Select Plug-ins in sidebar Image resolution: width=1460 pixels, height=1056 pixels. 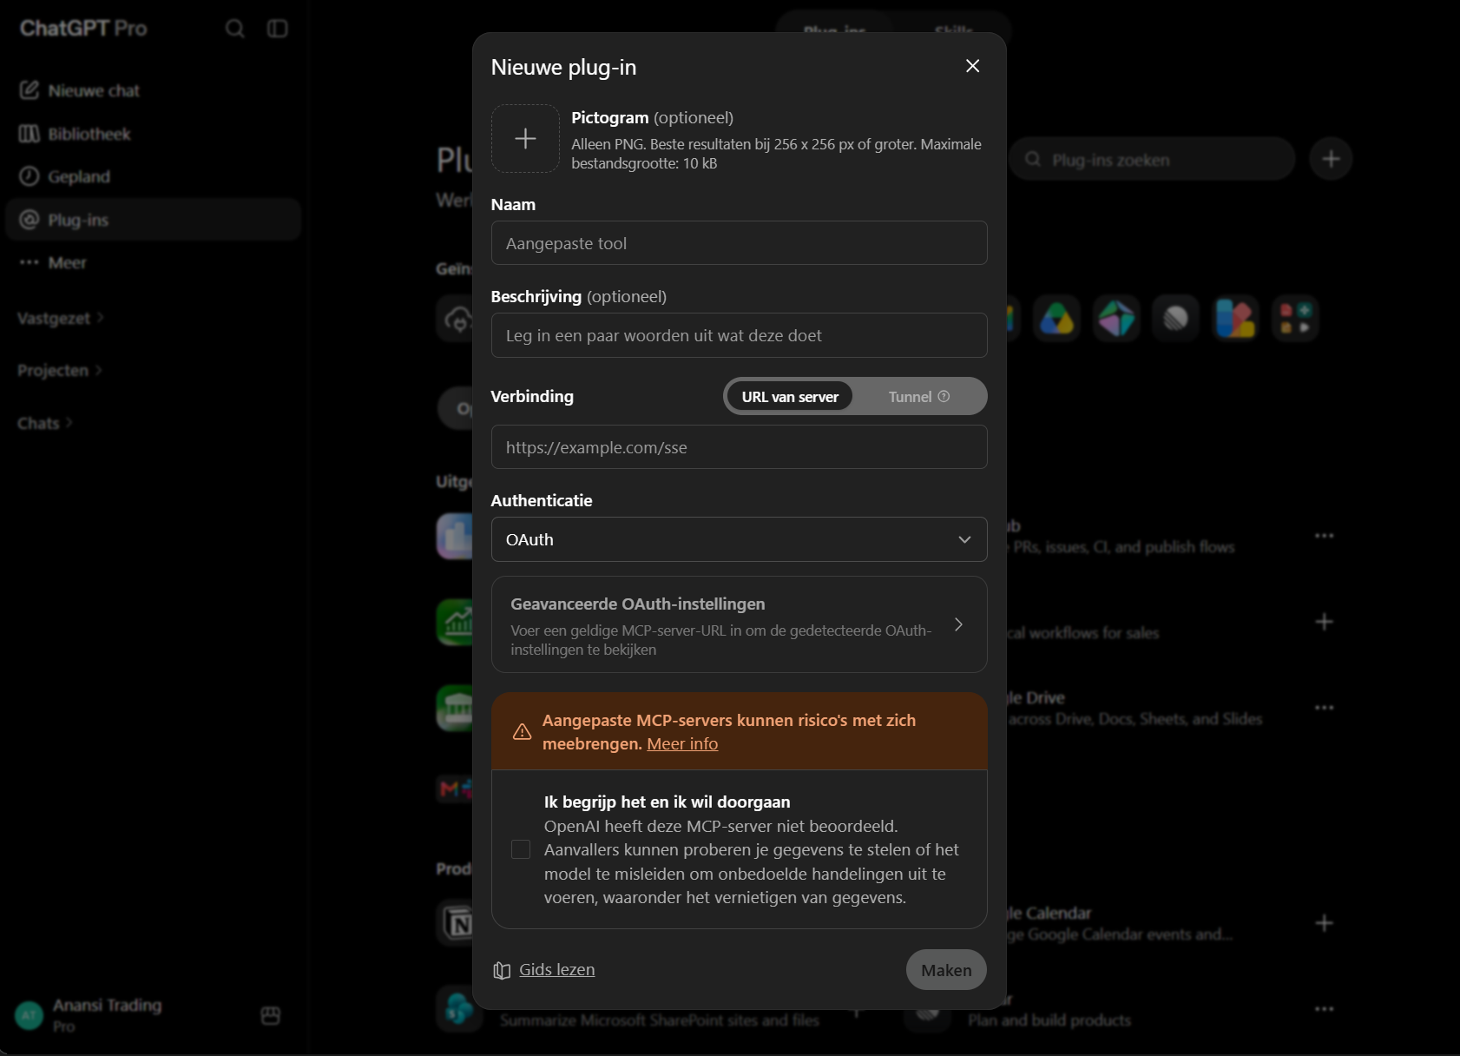click(x=153, y=220)
